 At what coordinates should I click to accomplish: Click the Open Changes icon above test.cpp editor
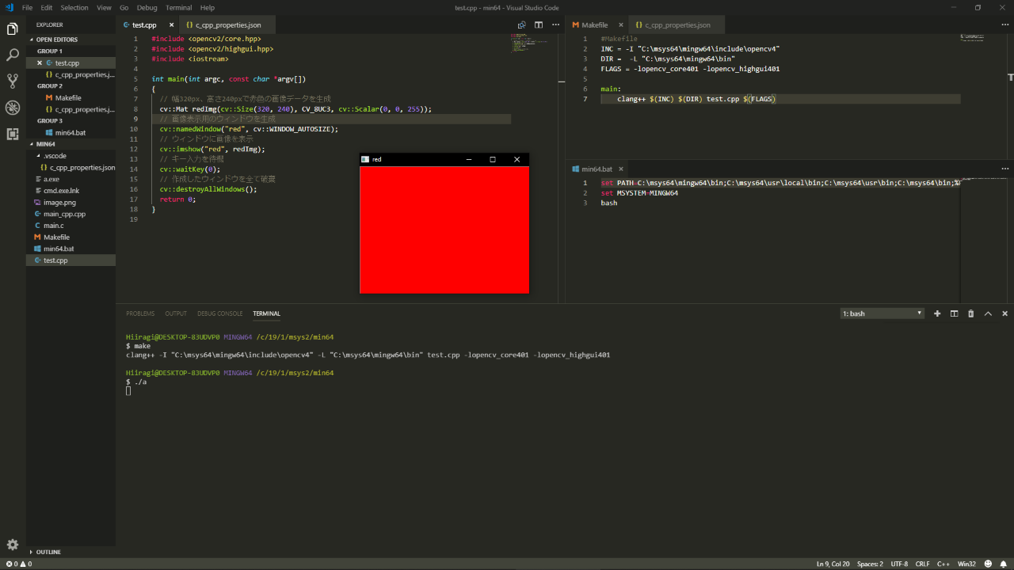pos(521,25)
